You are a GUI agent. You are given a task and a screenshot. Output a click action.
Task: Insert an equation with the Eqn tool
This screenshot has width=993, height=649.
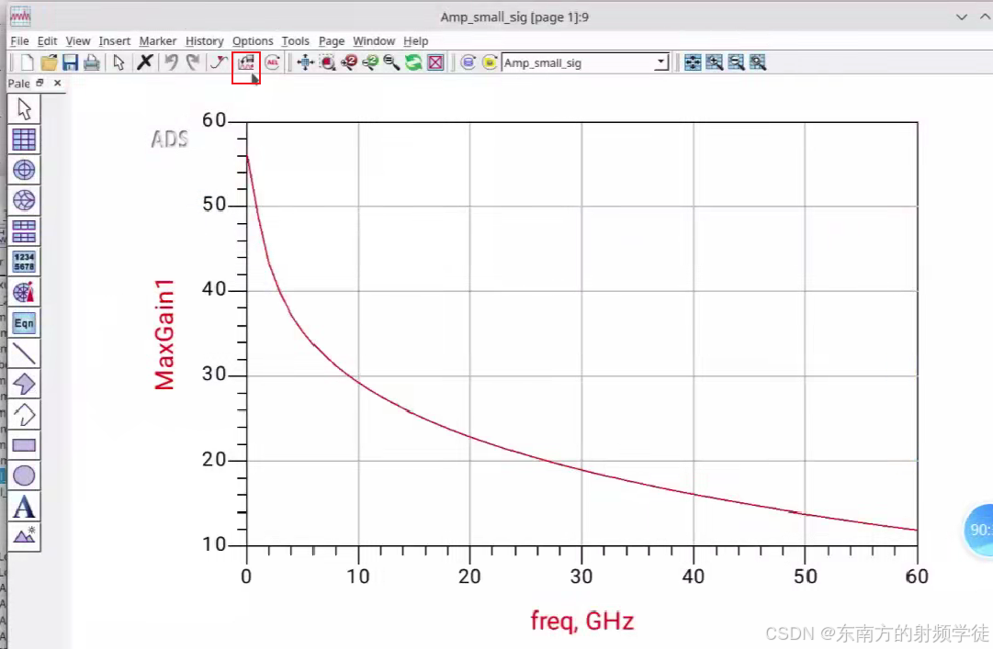[24, 322]
